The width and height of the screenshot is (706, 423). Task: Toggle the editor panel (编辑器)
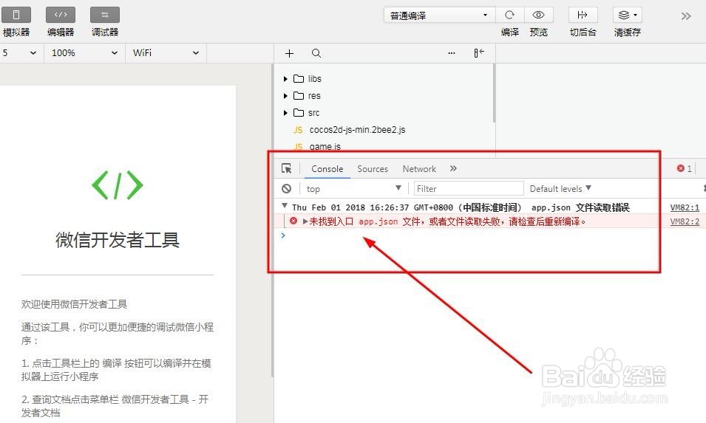point(61,15)
